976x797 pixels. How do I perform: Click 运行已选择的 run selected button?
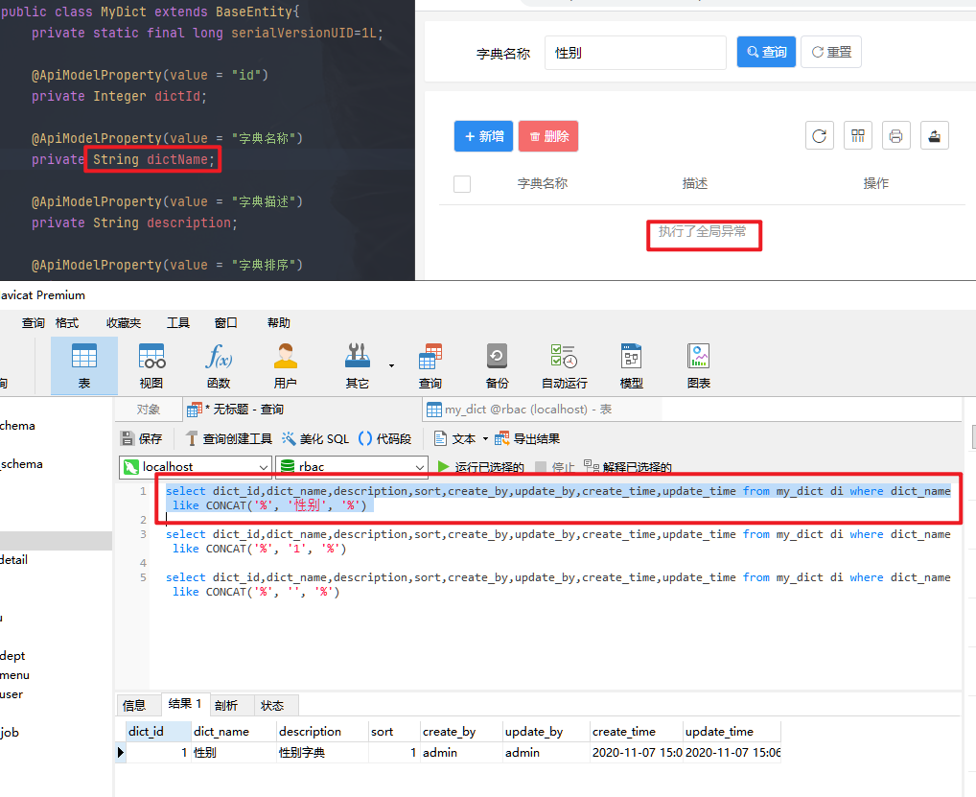480,467
